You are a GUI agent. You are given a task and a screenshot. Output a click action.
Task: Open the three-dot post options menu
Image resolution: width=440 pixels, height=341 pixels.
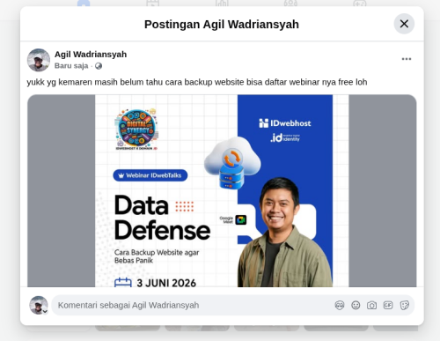tap(407, 59)
